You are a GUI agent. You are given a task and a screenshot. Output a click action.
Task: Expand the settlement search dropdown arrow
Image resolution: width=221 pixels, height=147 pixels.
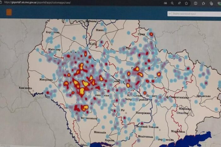(170, 14)
